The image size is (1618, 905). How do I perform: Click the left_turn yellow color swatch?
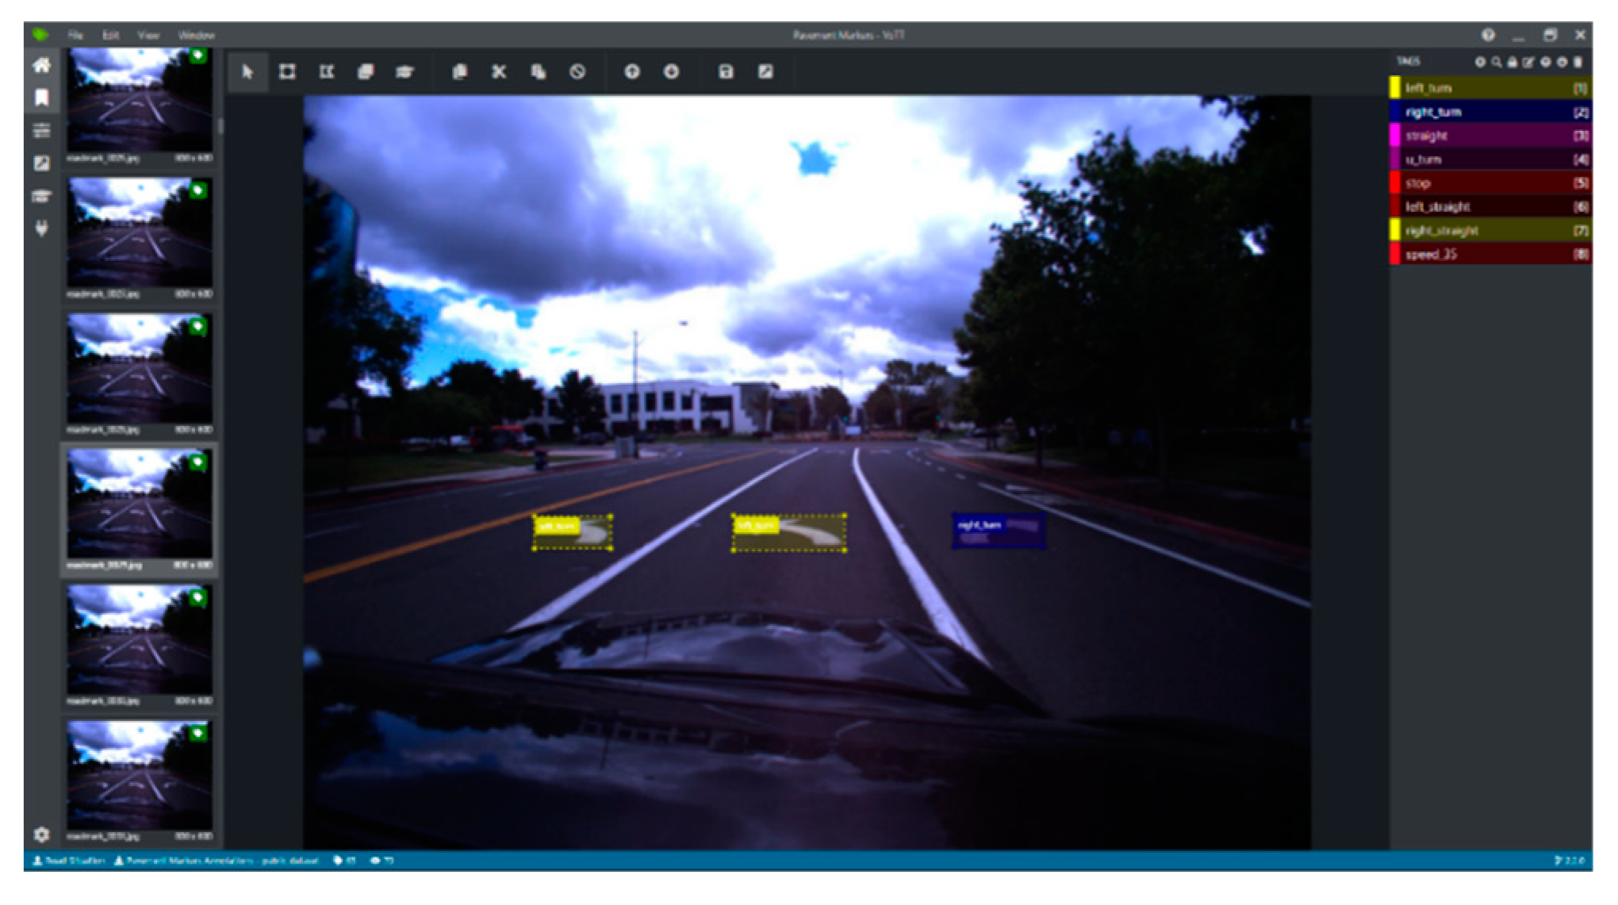1395,88
